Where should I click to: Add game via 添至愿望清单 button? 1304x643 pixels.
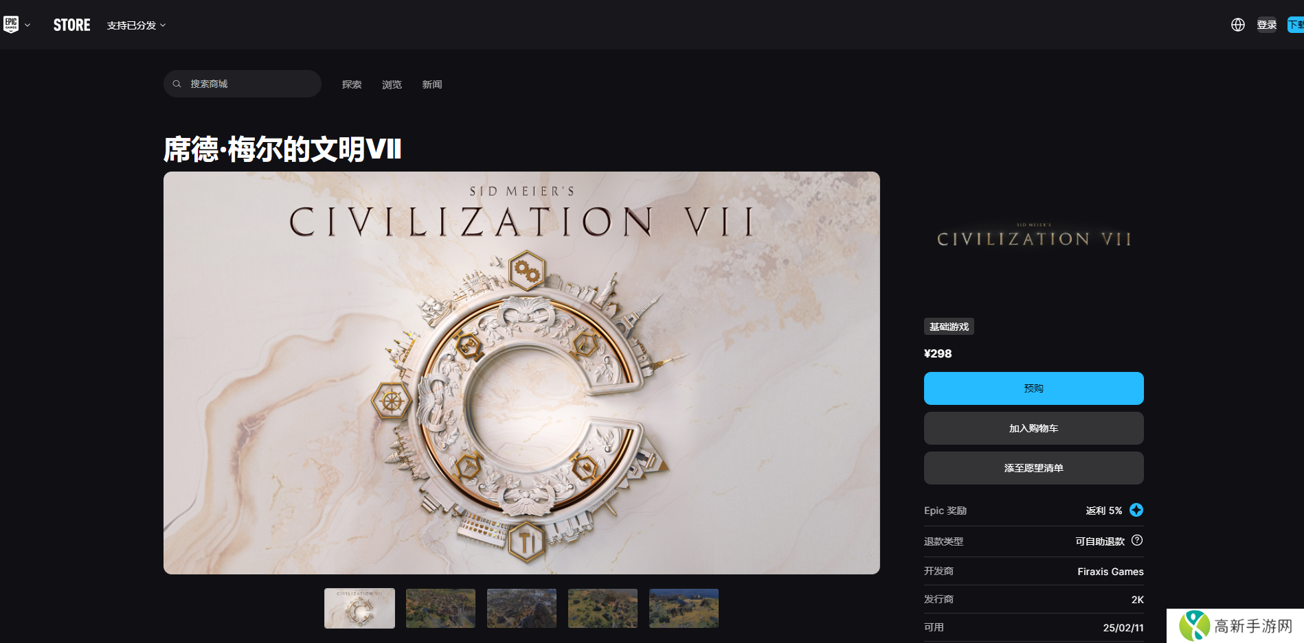pyautogui.click(x=1033, y=468)
